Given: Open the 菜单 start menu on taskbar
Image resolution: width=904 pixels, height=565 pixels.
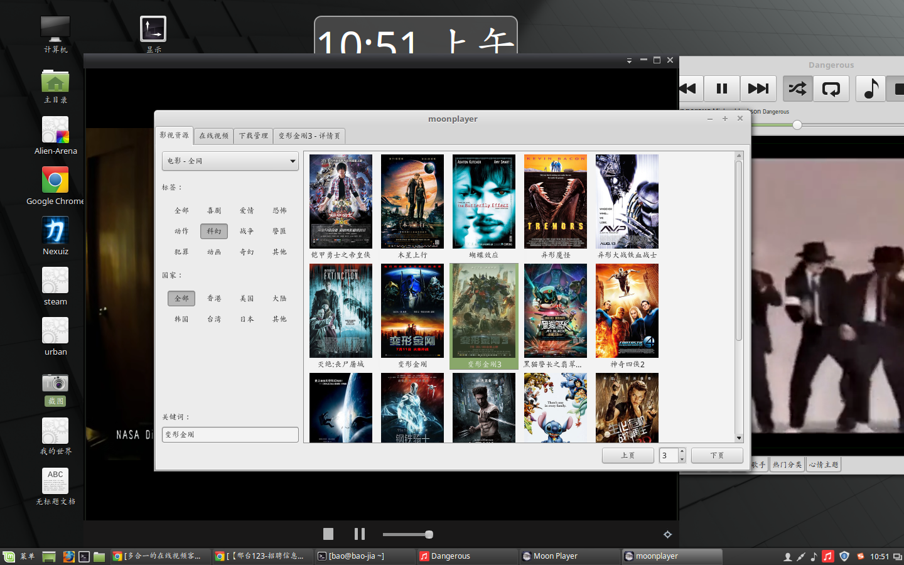Looking at the screenshot, I should (x=19, y=556).
